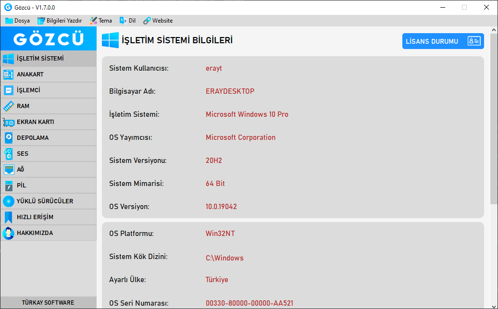498x309 pixels.
Task: Click the GÖZCÜ logo banner
Action: tap(49, 39)
